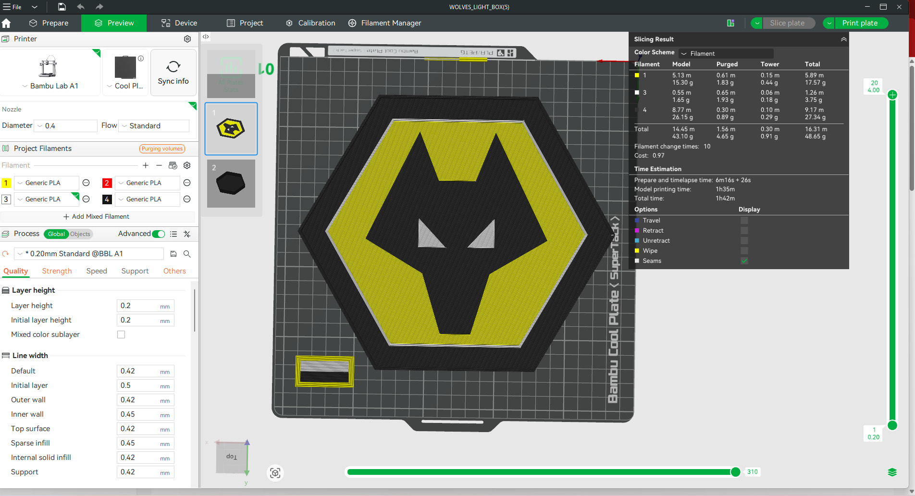Click the Undo arrow icon

pos(81,7)
